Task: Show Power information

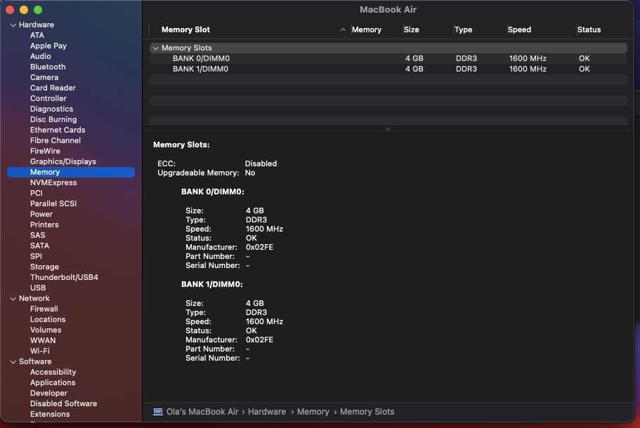Action: pos(41,215)
